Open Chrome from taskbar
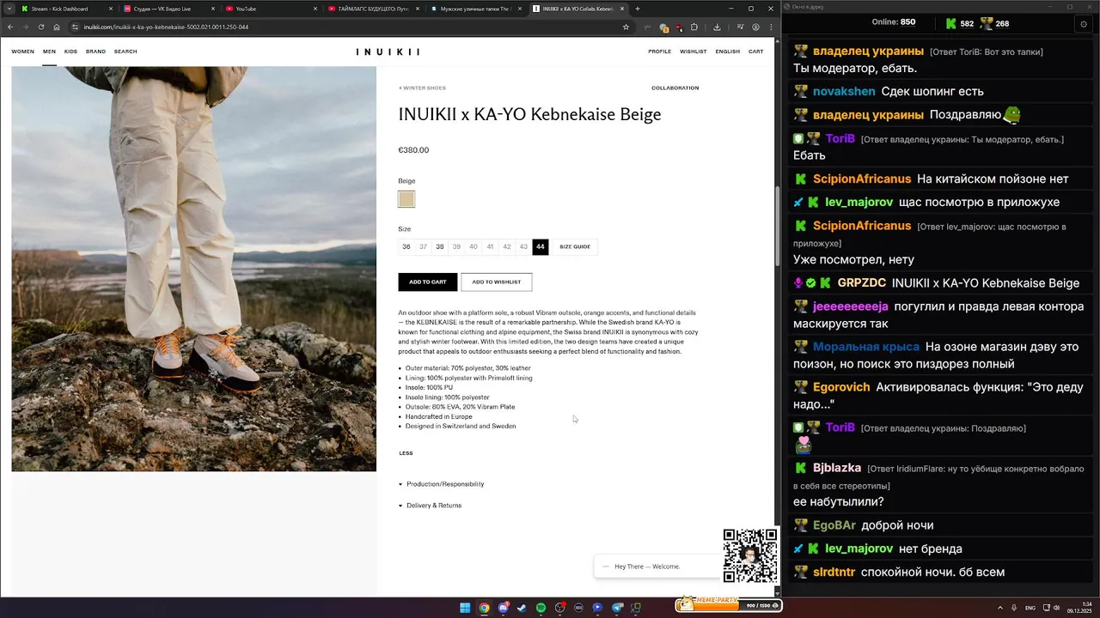The image size is (1100, 618). 484,608
